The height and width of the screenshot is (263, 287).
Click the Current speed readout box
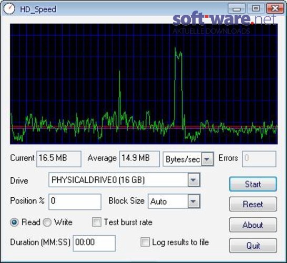(59, 159)
